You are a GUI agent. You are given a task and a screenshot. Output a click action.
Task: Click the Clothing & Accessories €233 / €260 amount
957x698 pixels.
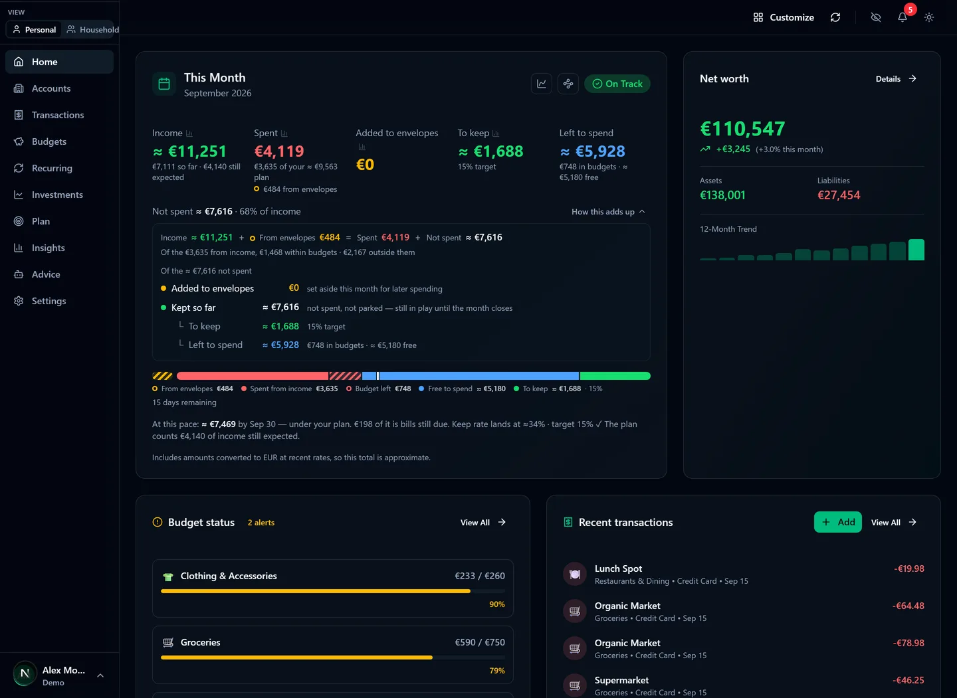(480, 576)
